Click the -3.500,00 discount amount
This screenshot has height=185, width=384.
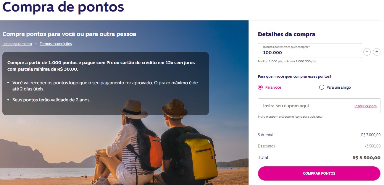tap(372, 146)
